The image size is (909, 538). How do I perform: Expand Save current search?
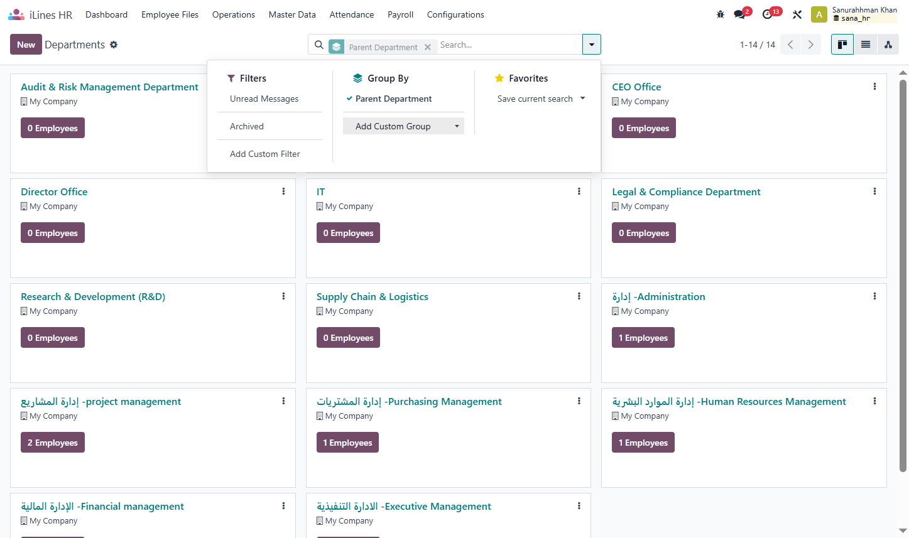541,99
